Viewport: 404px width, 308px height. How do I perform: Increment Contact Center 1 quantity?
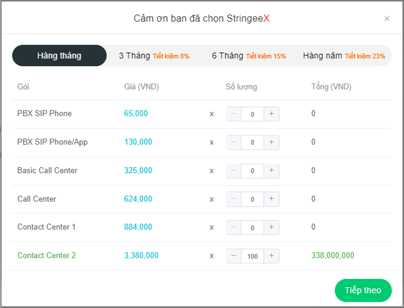(x=271, y=227)
